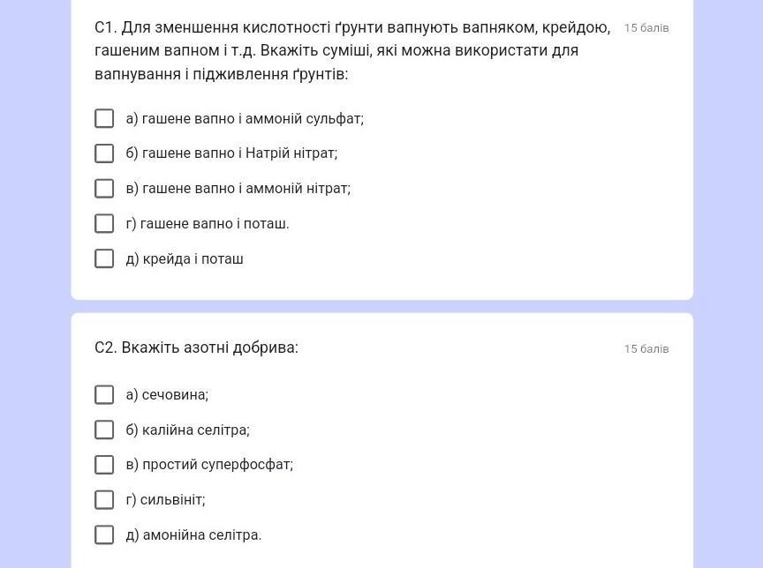Screen dimensions: 763x568
Task: Click the '15 балів' label of question C1
Action: (x=646, y=28)
